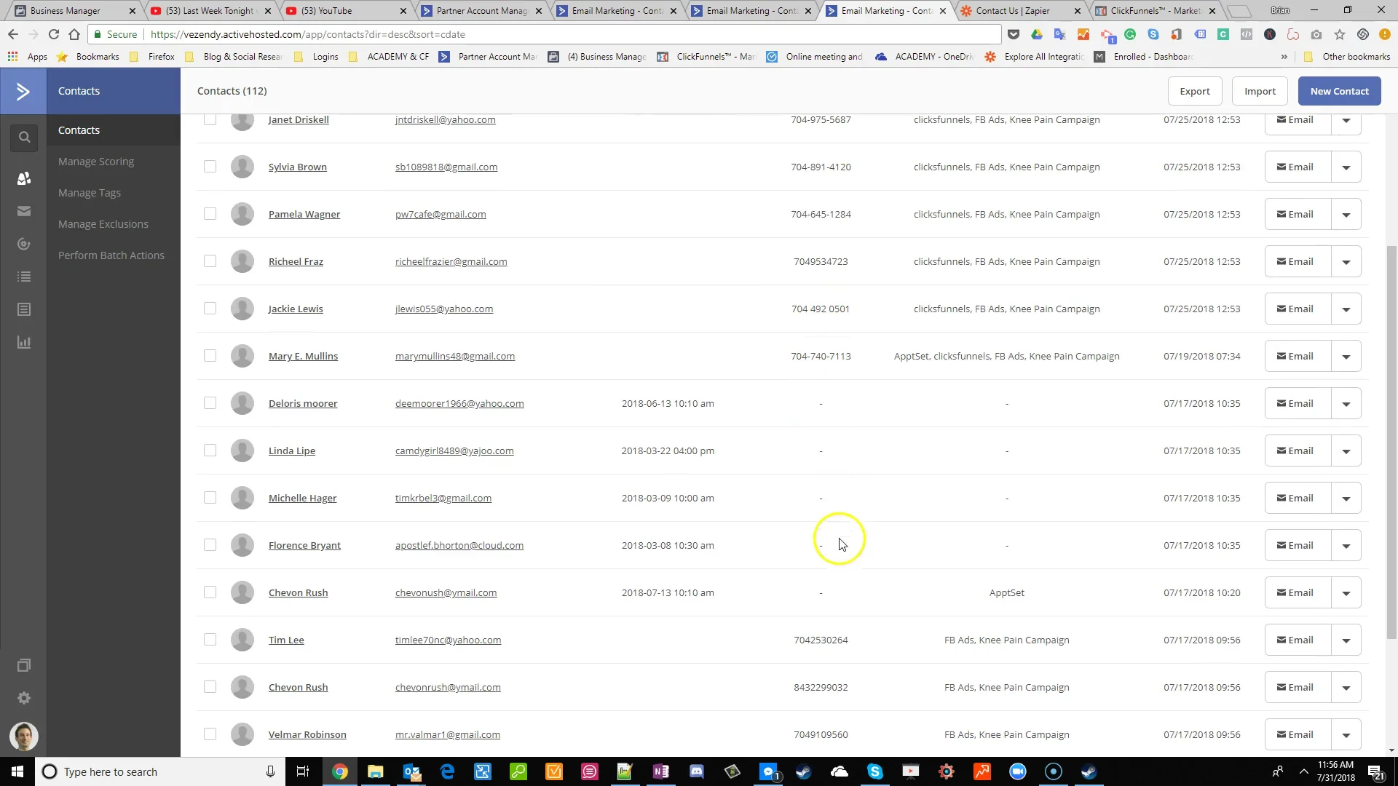The height and width of the screenshot is (786, 1398).
Task: Check the box next to Sylvia Brown
Action: coord(210,167)
